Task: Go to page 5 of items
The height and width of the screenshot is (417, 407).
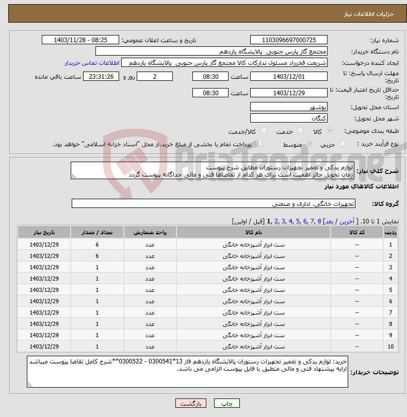Action: coord(298,221)
